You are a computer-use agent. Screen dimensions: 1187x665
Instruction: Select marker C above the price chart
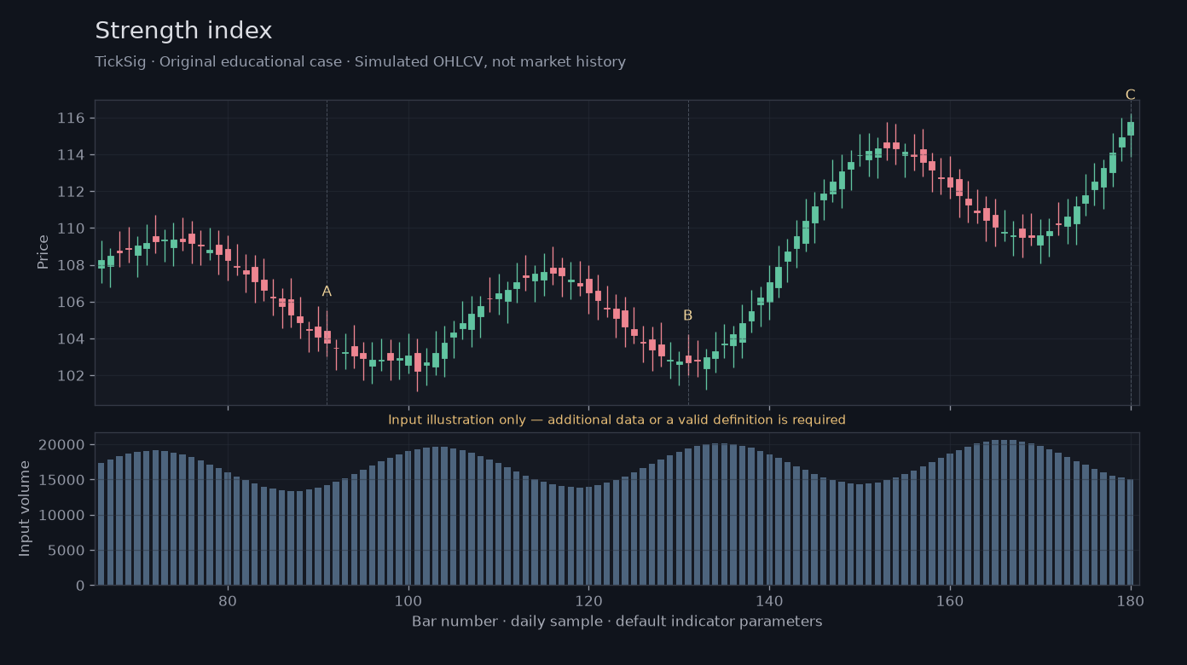click(x=1130, y=95)
